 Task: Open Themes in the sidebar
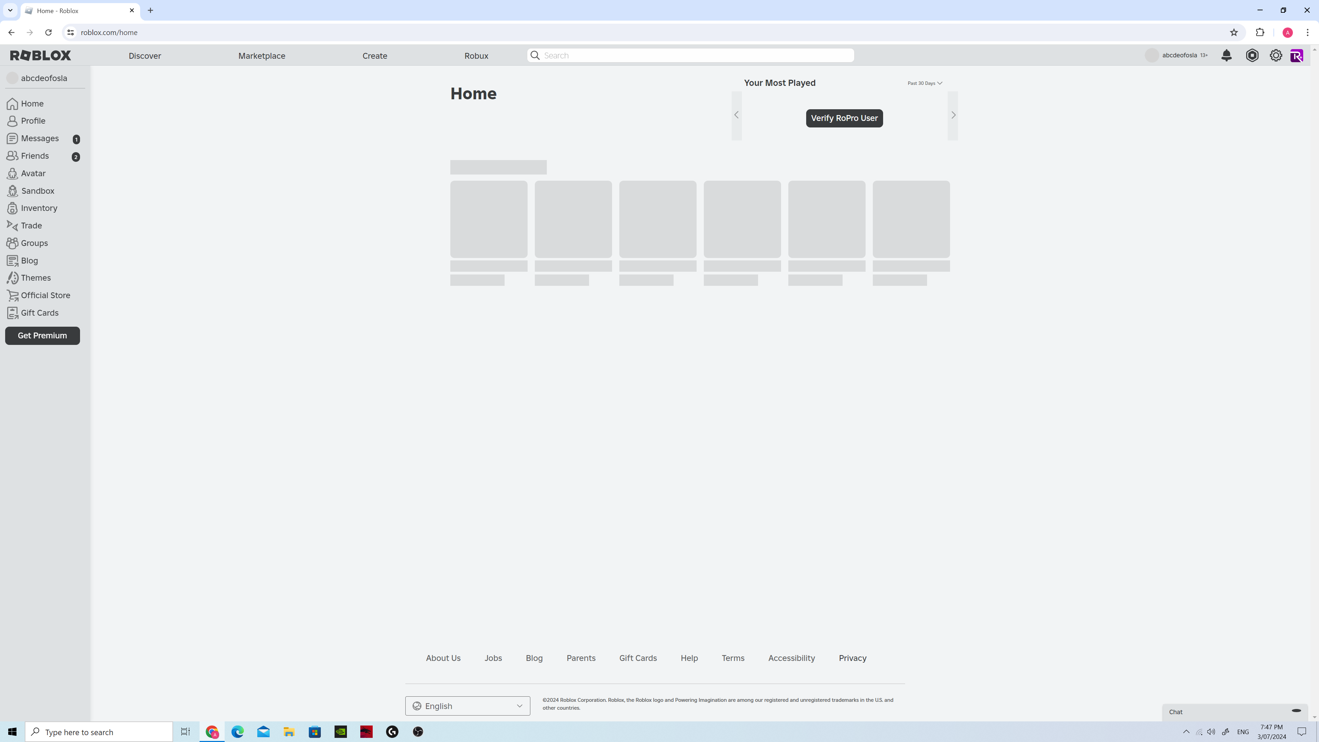(x=35, y=278)
